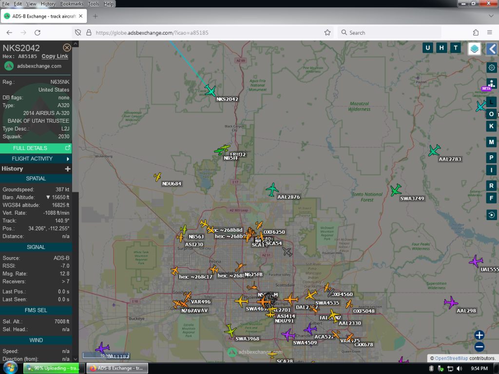Go back to previous page
This screenshot has height=374, width=499.
pyautogui.click(x=10, y=33)
